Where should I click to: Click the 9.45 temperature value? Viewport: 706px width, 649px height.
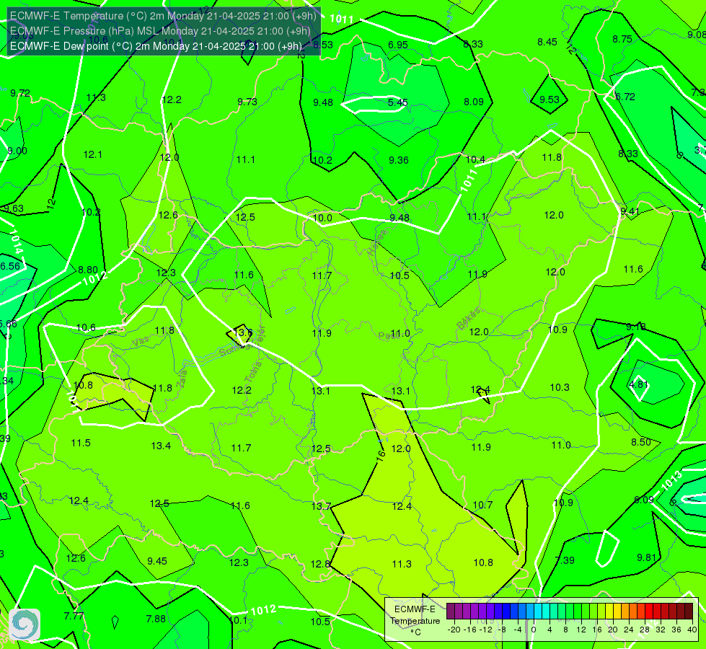157,561
